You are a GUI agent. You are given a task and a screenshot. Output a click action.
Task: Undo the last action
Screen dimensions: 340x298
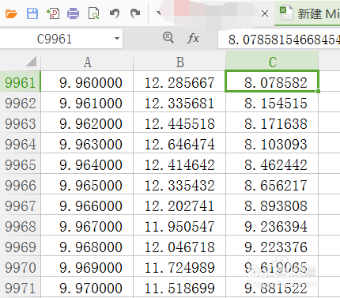(115, 13)
